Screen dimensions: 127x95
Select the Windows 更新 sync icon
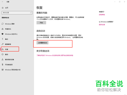[3, 24]
